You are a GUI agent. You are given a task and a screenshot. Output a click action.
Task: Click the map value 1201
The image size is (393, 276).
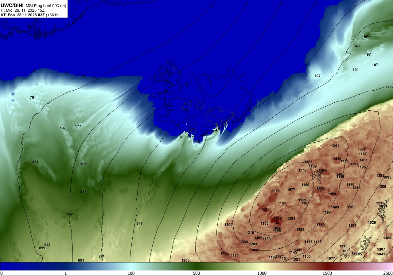[291, 219]
